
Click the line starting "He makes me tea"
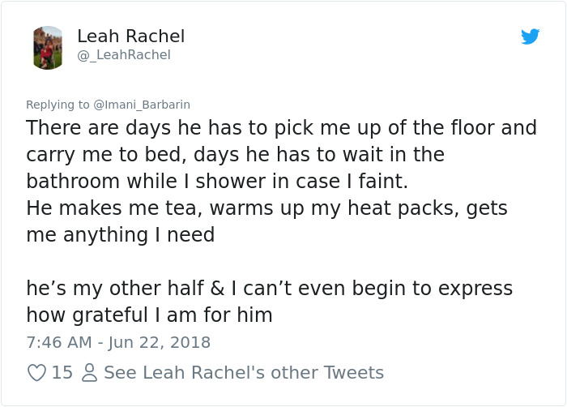(266, 208)
